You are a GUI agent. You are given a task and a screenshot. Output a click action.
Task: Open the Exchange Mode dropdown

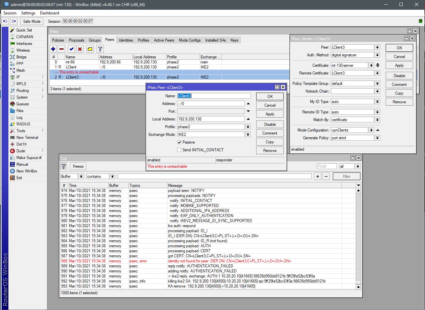pyautogui.click(x=248, y=135)
